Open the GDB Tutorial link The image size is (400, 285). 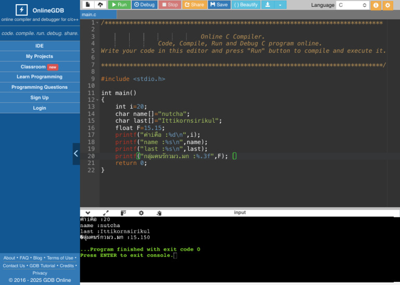click(x=42, y=266)
